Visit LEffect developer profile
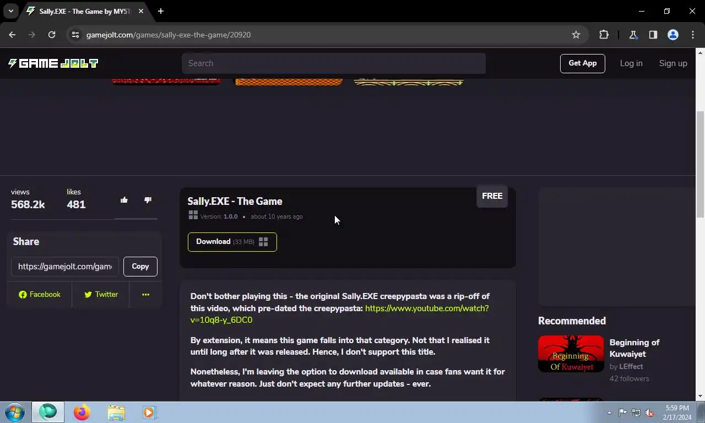The height and width of the screenshot is (423, 705). coord(631,366)
